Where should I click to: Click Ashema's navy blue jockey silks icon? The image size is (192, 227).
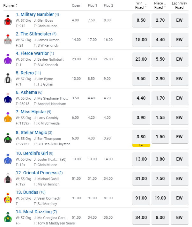[x=8, y=98]
